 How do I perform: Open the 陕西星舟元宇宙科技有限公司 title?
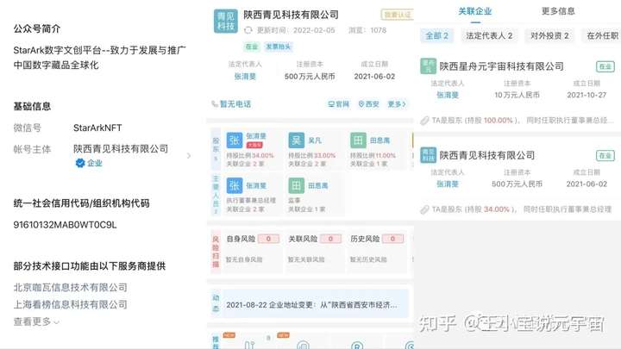(501, 66)
